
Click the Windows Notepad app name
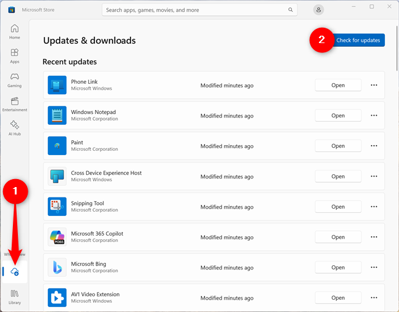pos(94,112)
